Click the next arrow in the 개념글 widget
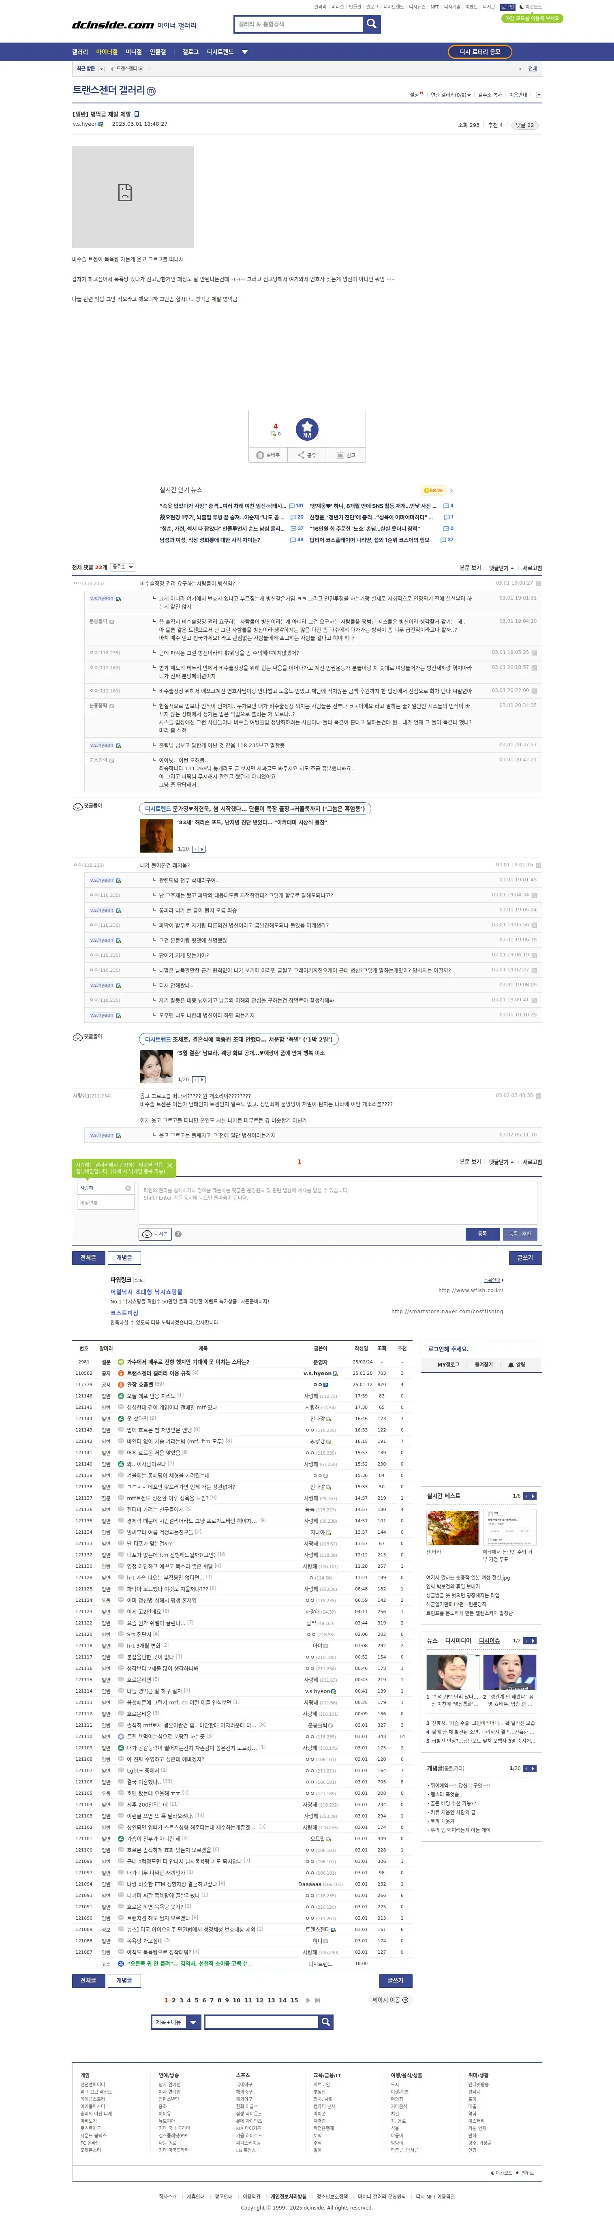614x2231 pixels. pyautogui.click(x=533, y=1768)
